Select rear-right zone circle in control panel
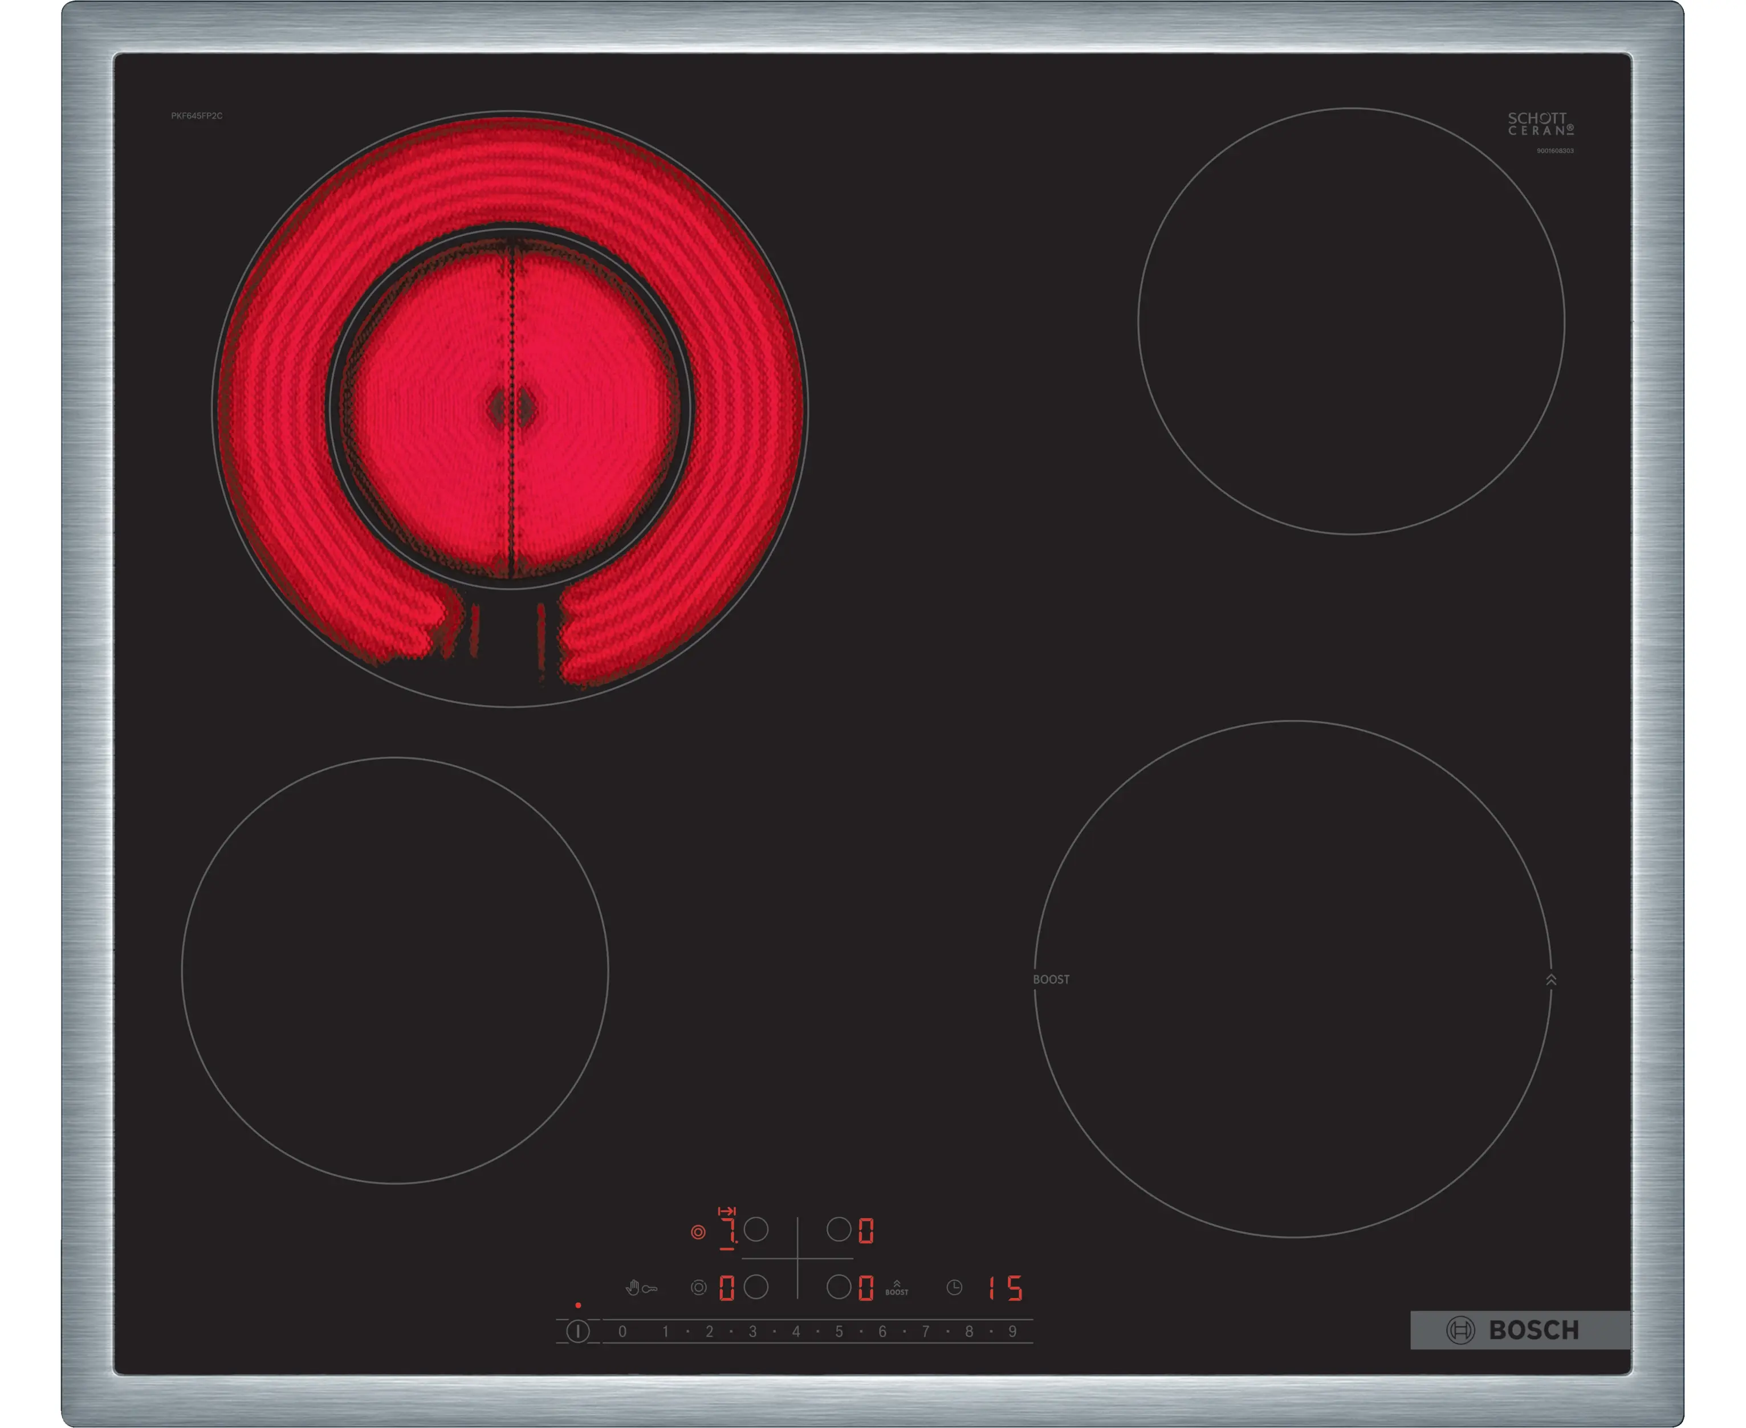The height and width of the screenshot is (1428, 1746). pos(839,1230)
